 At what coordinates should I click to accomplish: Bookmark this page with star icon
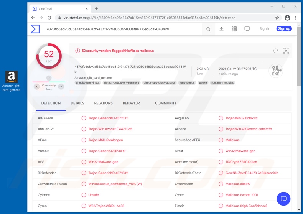click(x=277, y=18)
